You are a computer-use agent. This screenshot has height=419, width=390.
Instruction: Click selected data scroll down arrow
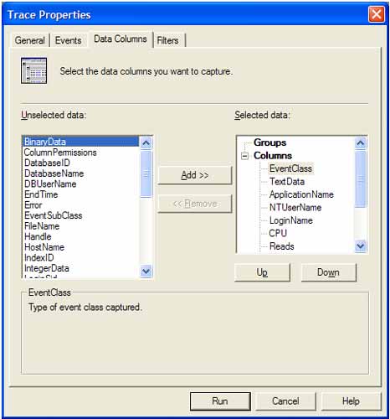(x=361, y=246)
